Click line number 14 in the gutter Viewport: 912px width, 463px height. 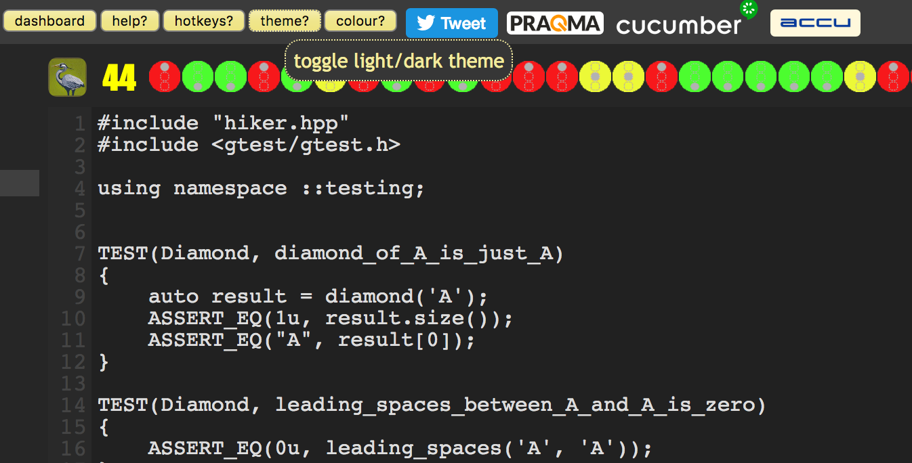(x=73, y=405)
